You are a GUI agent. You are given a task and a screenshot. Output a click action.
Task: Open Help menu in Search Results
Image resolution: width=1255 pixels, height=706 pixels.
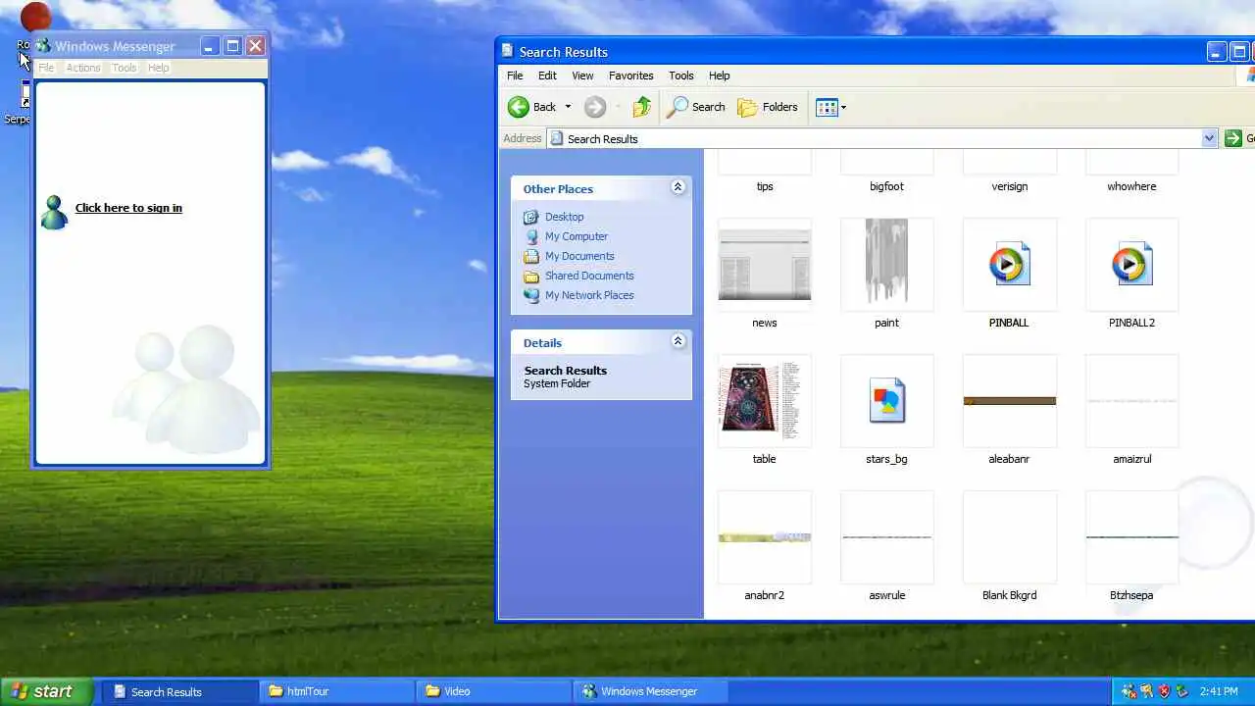pos(719,76)
